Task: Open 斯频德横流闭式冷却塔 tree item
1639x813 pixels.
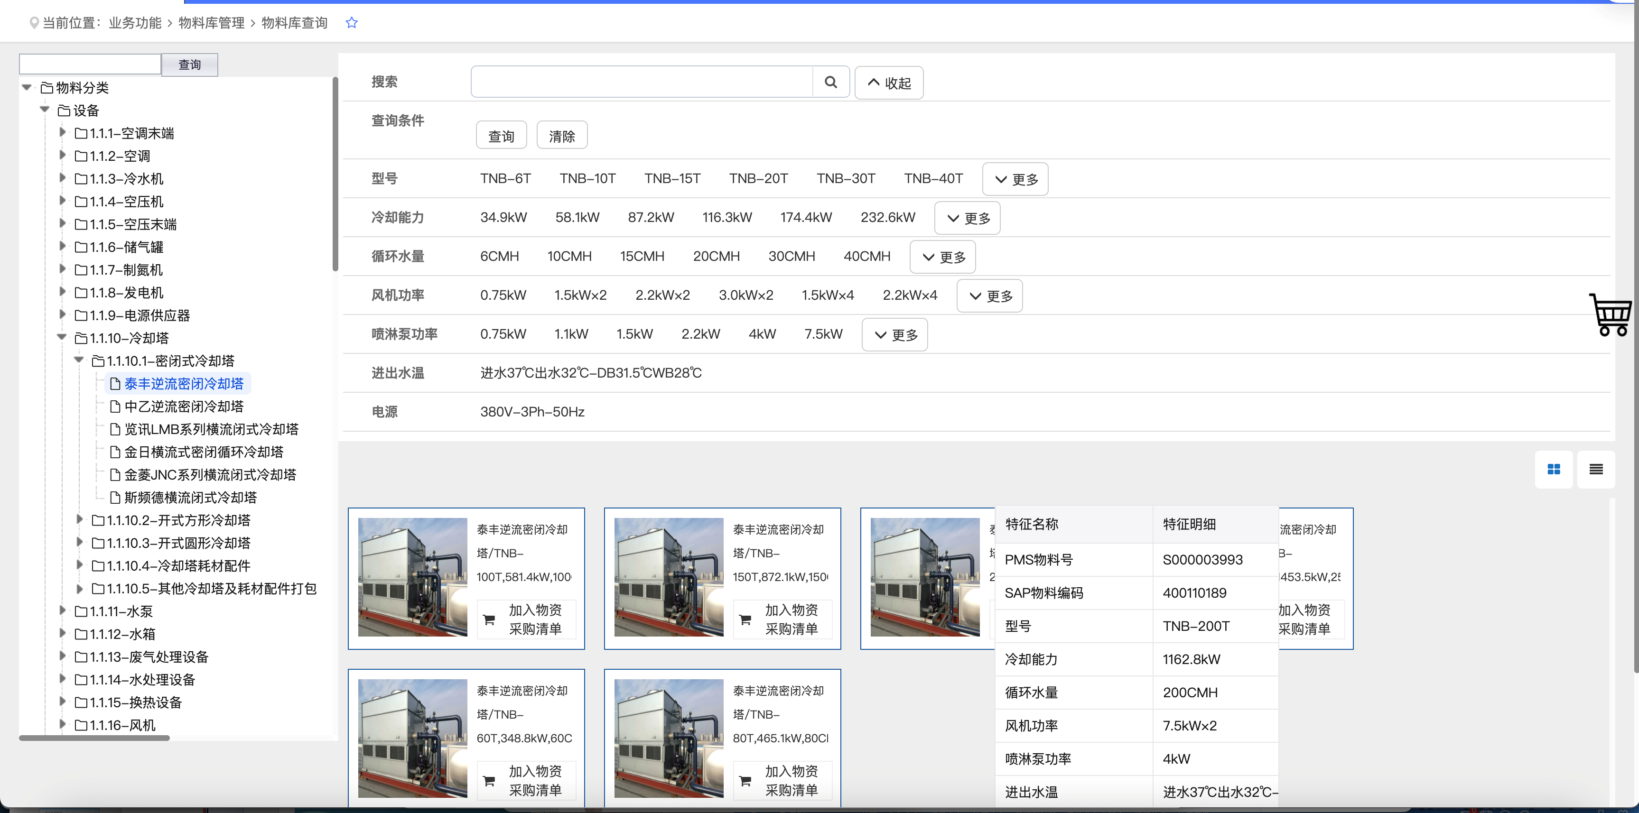Action: [190, 498]
